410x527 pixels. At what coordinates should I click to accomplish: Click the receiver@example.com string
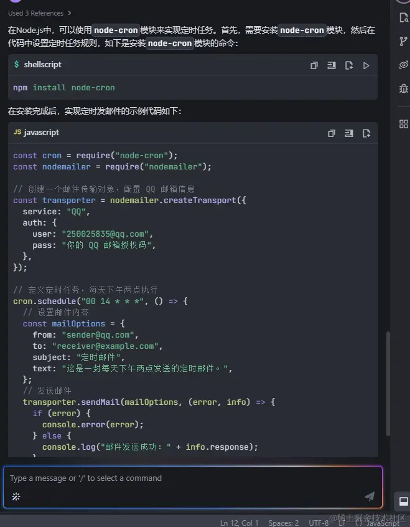[x=105, y=346]
